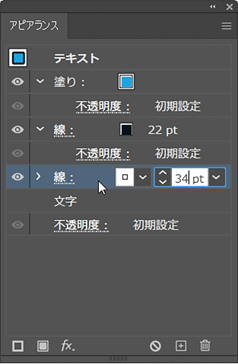Click the Add New Stroke icon
The width and height of the screenshot is (238, 364).
[x=18, y=346]
